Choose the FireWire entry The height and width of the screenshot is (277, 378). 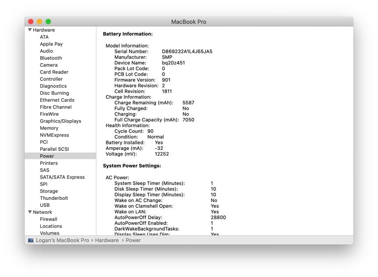click(x=49, y=114)
